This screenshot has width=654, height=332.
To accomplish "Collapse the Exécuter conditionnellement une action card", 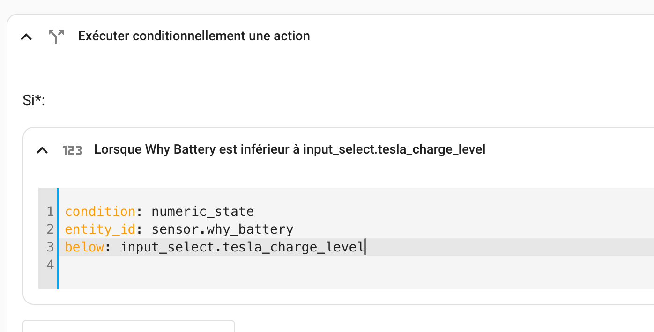I will click(x=27, y=37).
